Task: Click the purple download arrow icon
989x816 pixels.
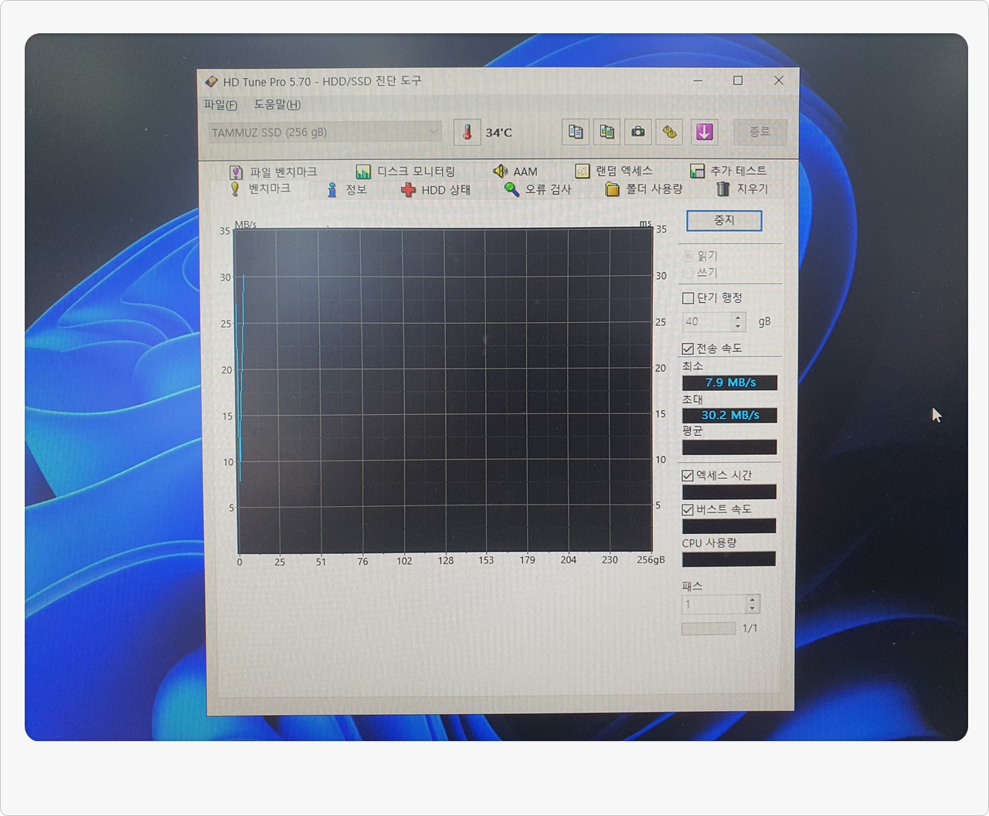Action: 704,132
